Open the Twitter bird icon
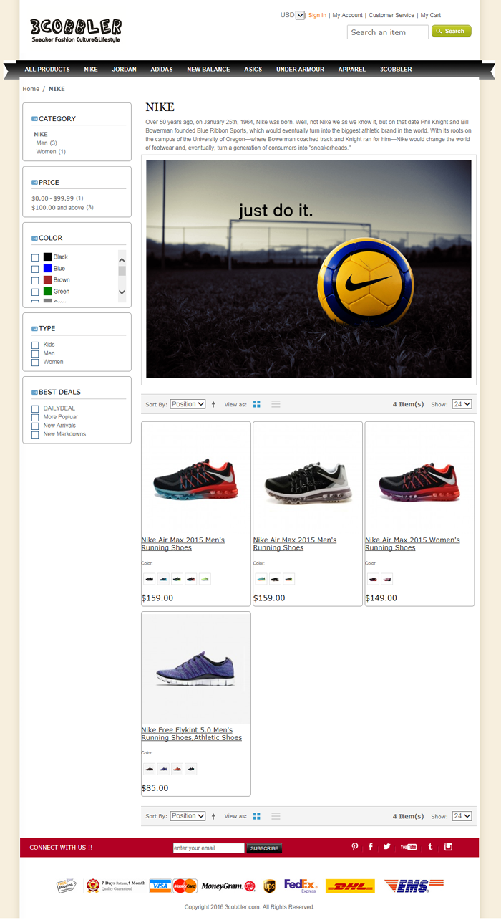This screenshot has height=920, width=501. (x=387, y=847)
